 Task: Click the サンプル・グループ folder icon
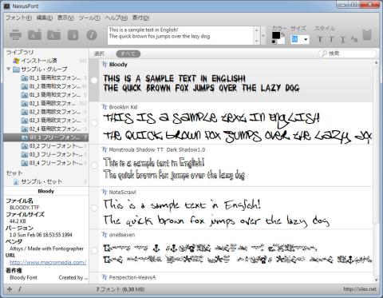17,70
